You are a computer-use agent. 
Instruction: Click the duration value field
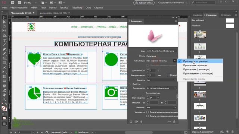click(x=153, y=70)
